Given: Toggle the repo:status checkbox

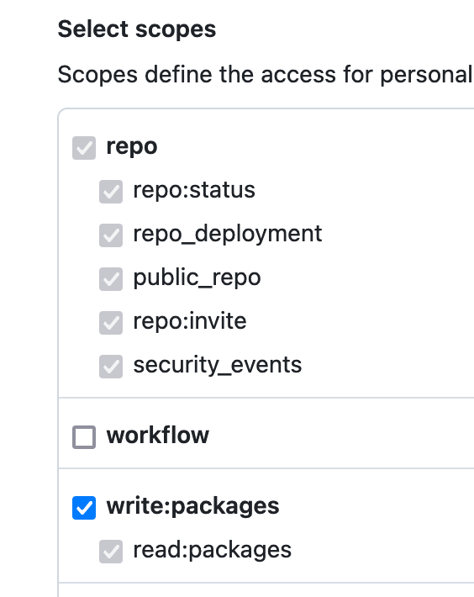Looking at the screenshot, I should pyautogui.click(x=111, y=192).
